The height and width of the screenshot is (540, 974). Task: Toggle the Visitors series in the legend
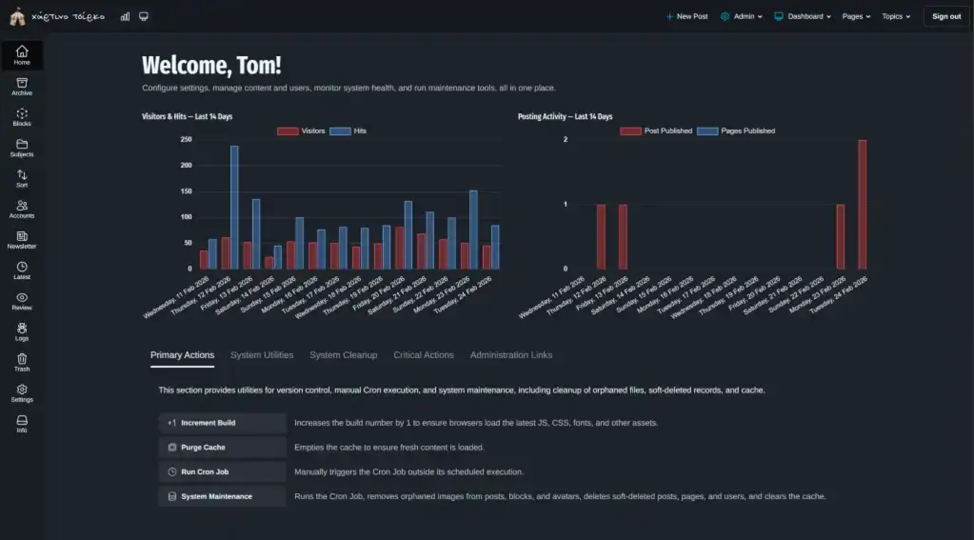(x=301, y=131)
